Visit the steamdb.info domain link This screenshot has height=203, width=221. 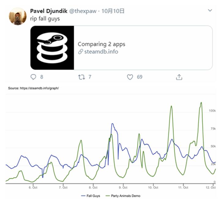coord(101,52)
